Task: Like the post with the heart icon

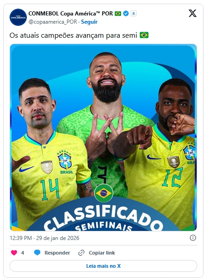Action: pyautogui.click(x=14, y=253)
